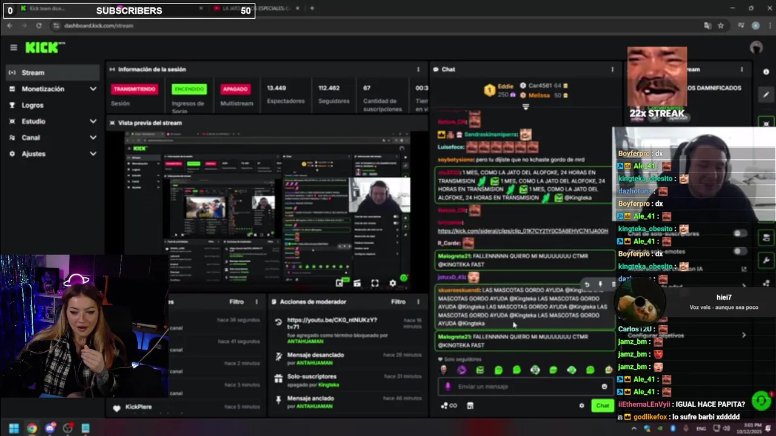Pick the purple emote in emote row
Viewport: 776px width, 436px height.
coord(462,370)
